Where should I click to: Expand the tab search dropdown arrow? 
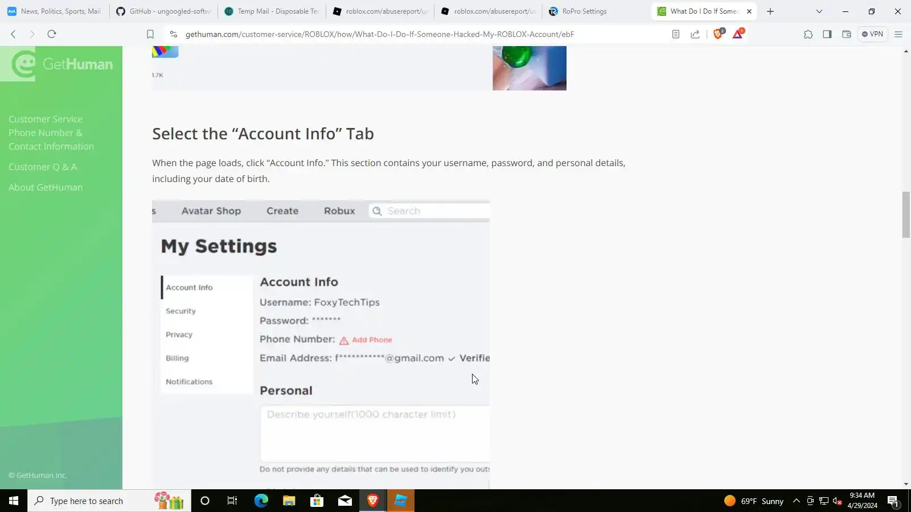[x=819, y=11]
